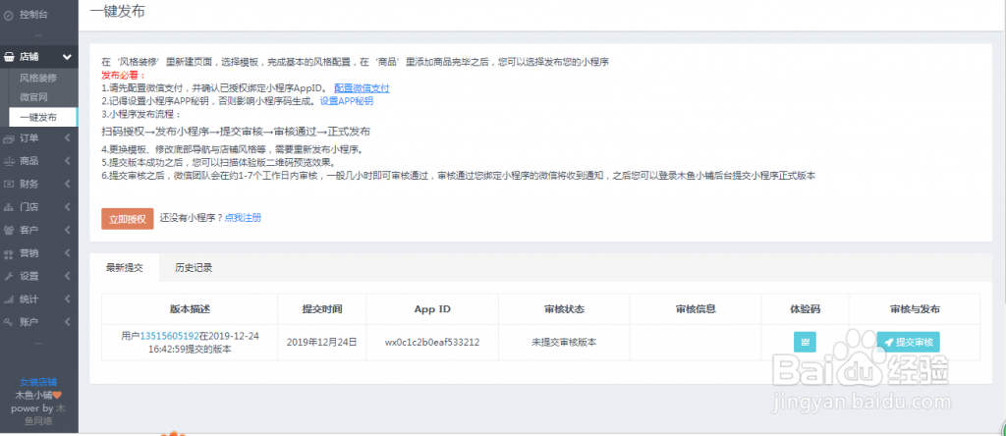Select 一键发布 submenu item
1006x436 pixels.
point(42,117)
